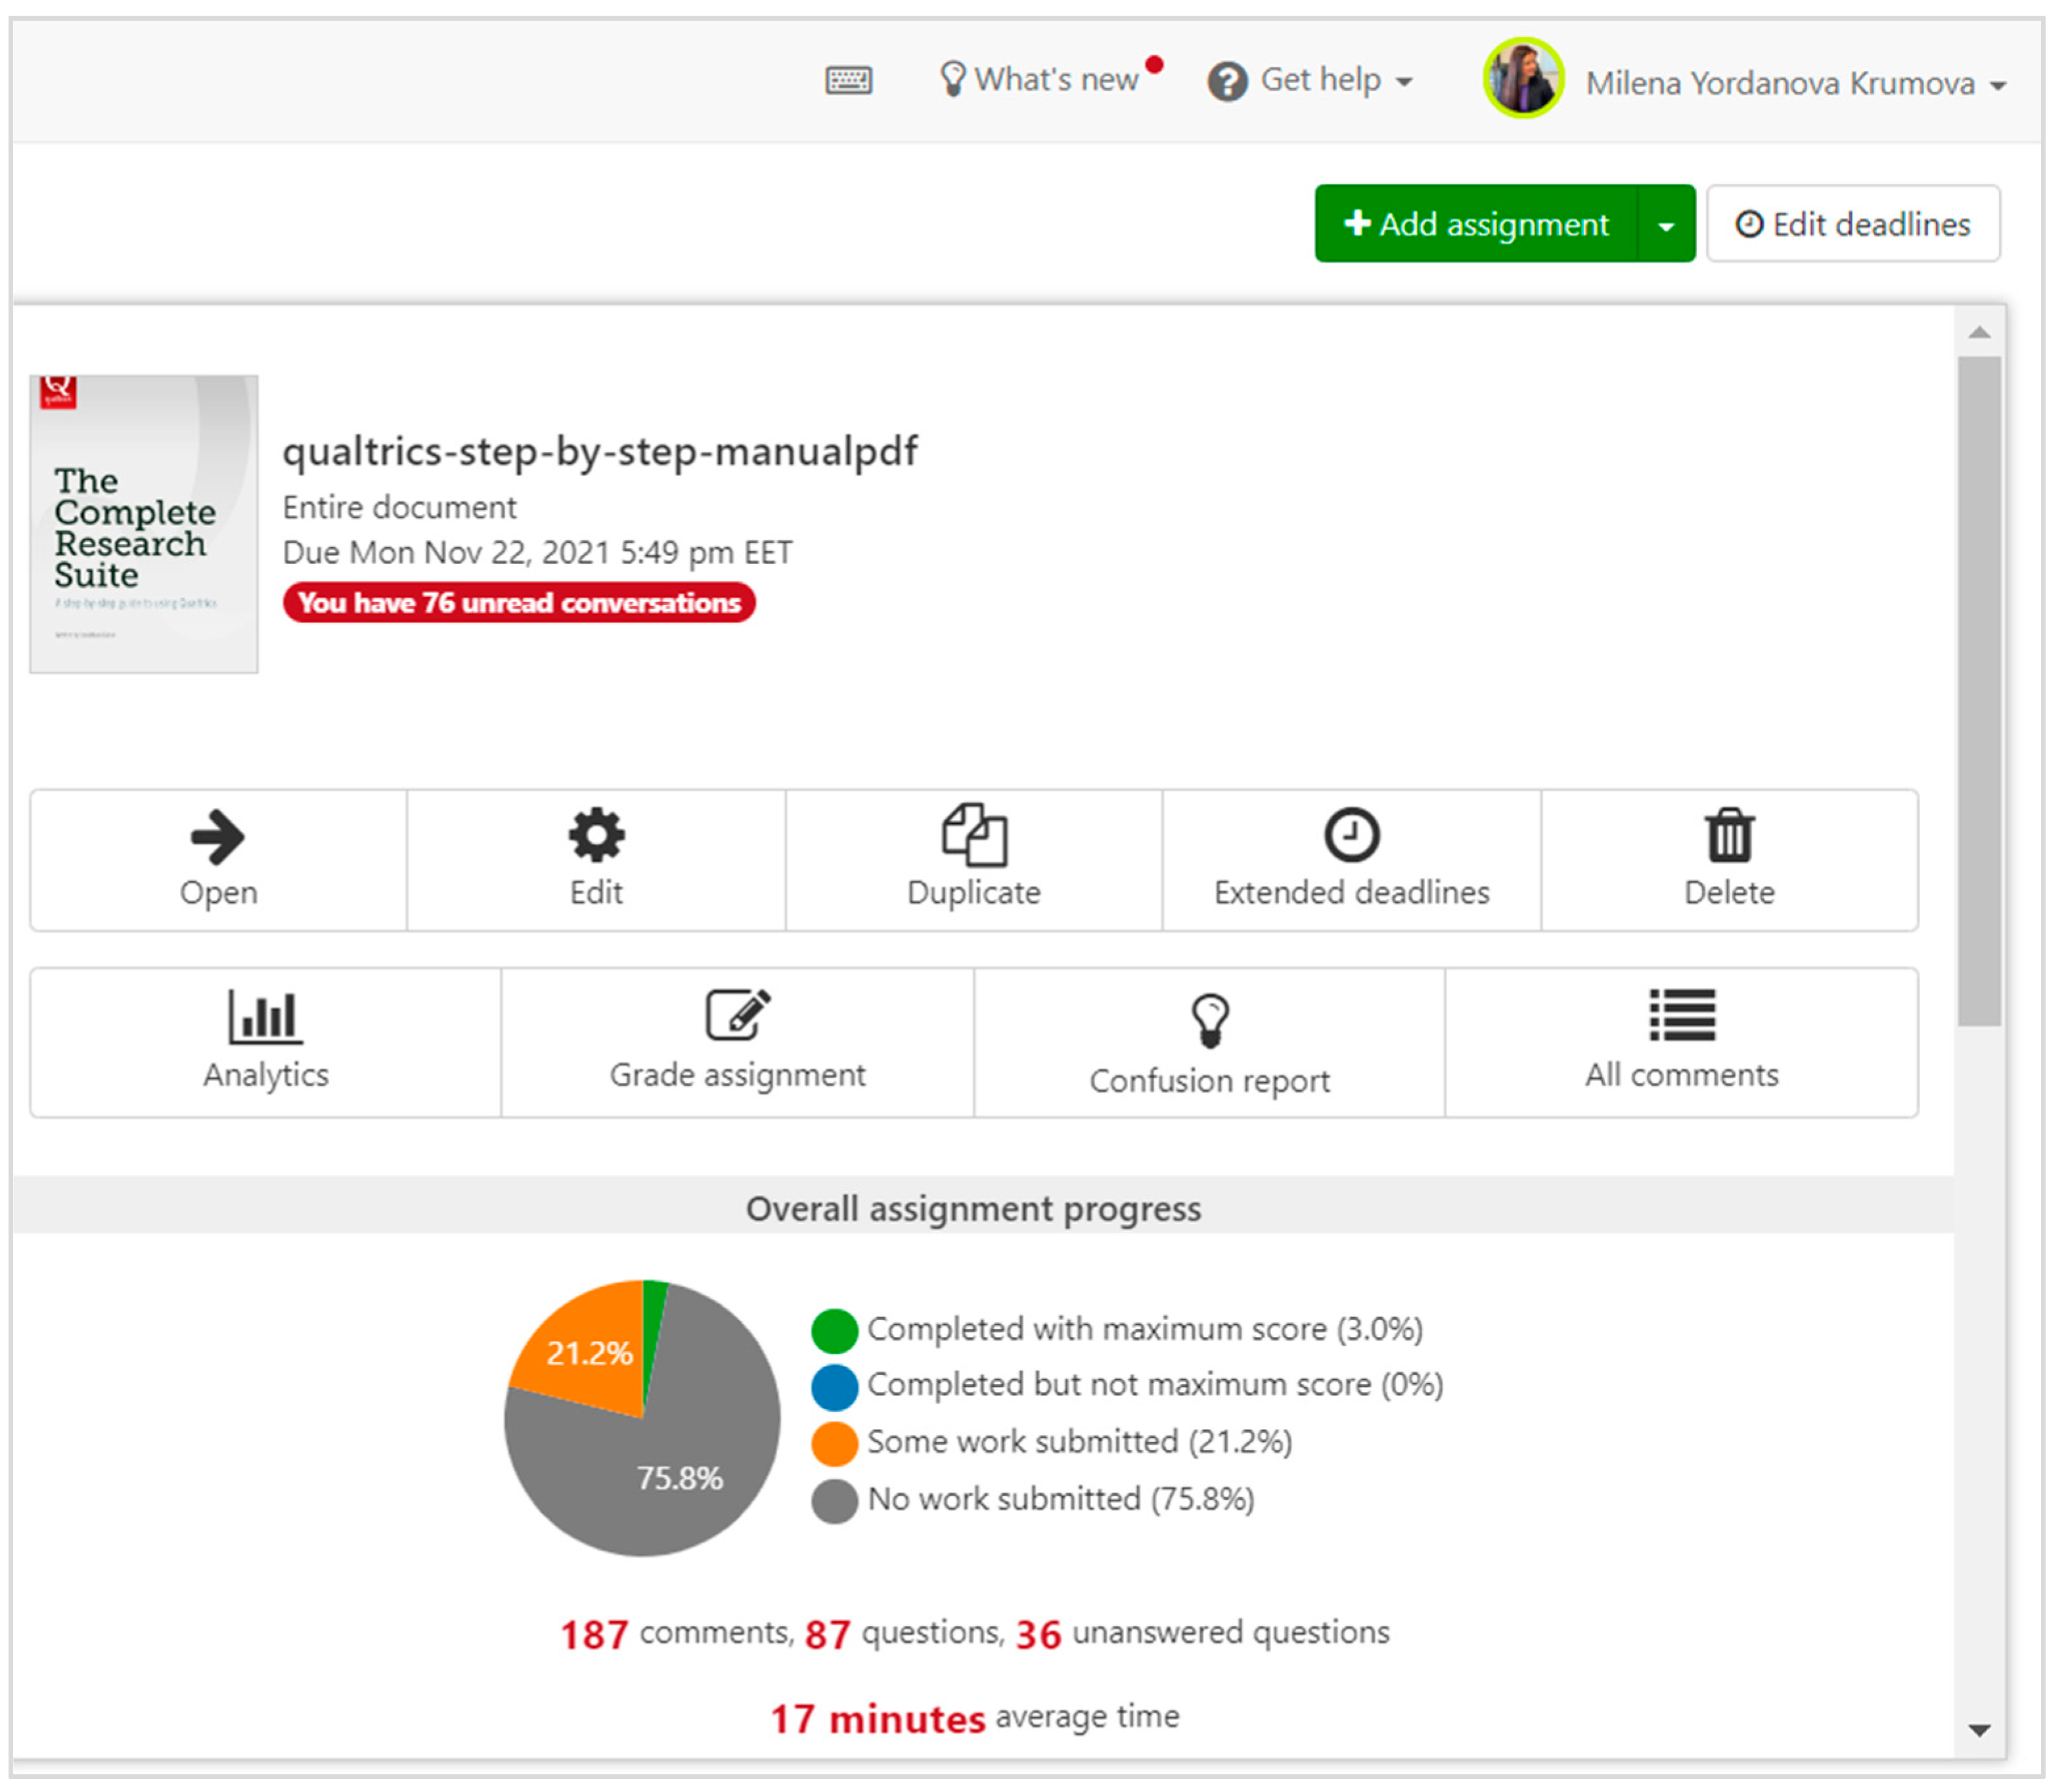The image size is (2066, 1792).
Task: Click the keyboard shortcuts icon
Action: click(849, 80)
